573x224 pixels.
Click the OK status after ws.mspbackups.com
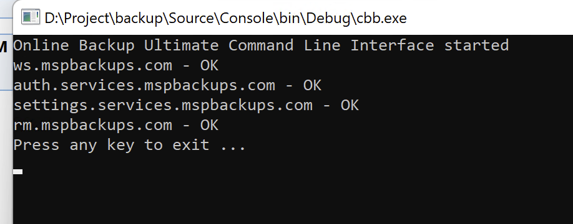click(x=209, y=65)
